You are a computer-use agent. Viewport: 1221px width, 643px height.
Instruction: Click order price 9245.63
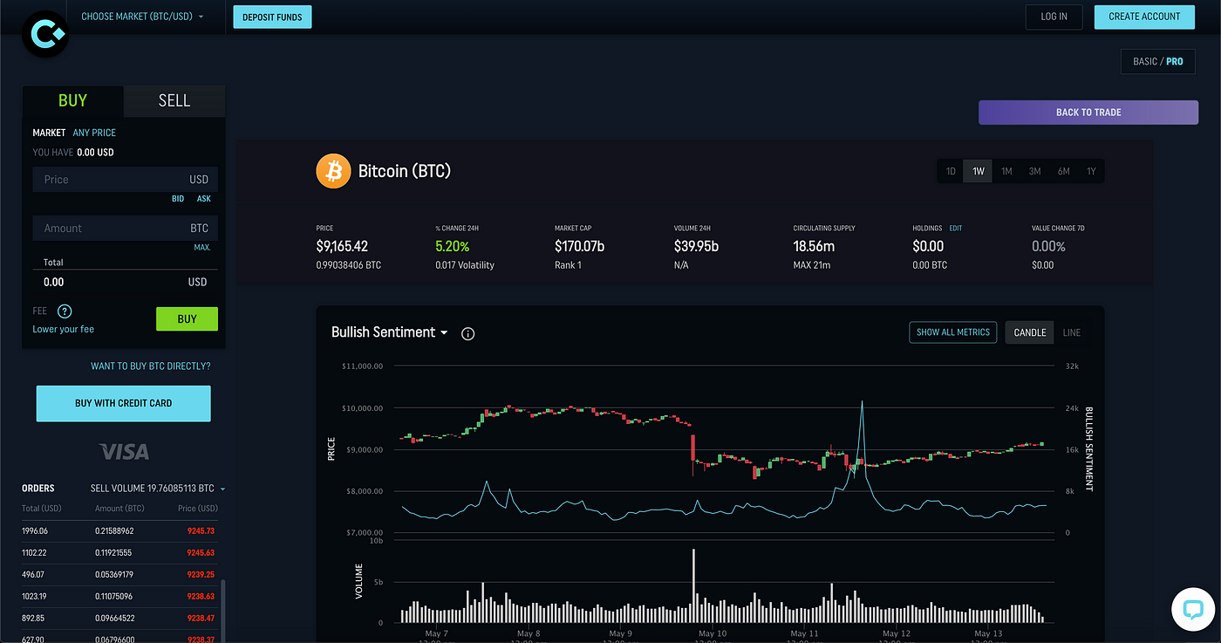[x=200, y=552]
